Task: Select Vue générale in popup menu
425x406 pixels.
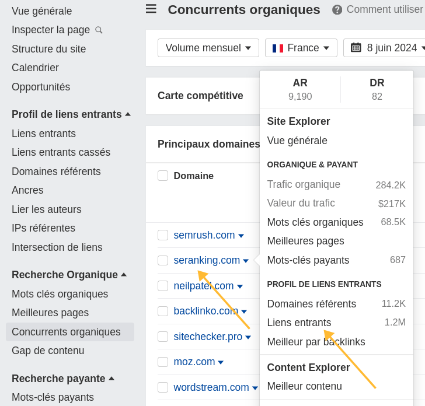Action: coord(297,141)
